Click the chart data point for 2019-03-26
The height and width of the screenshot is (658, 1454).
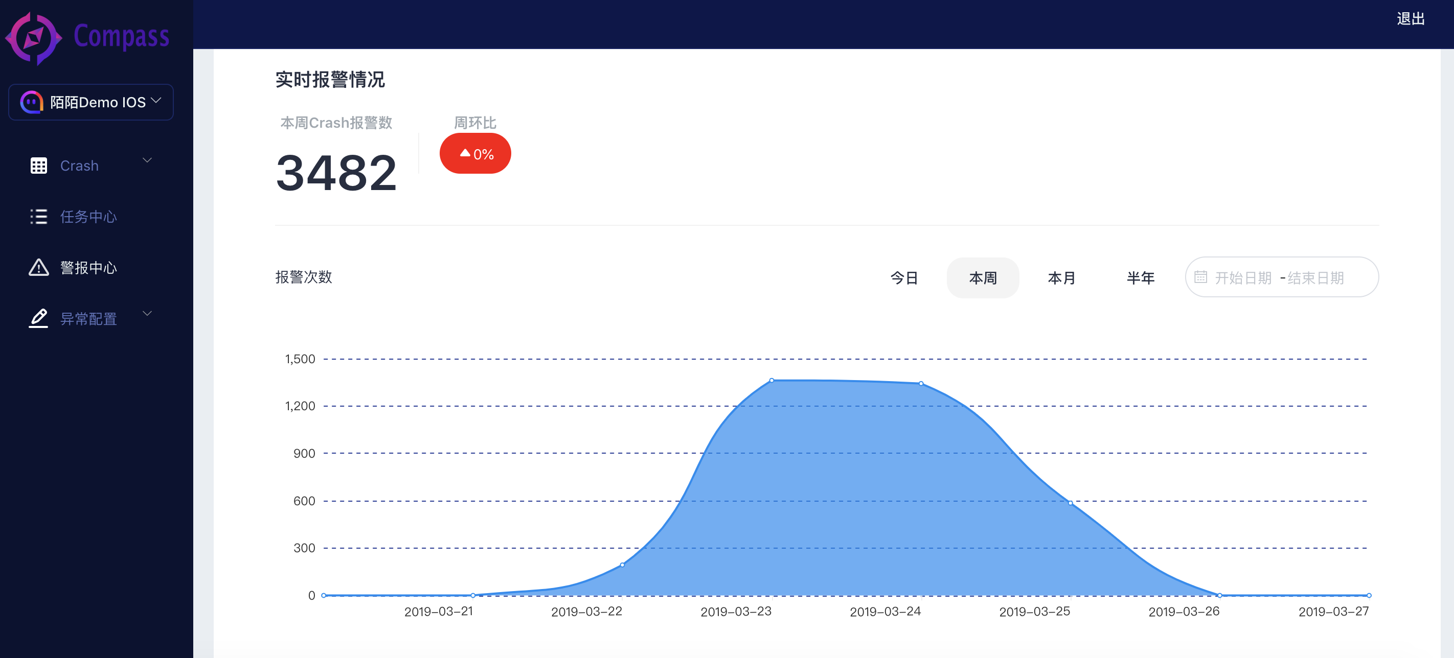[x=1220, y=595]
